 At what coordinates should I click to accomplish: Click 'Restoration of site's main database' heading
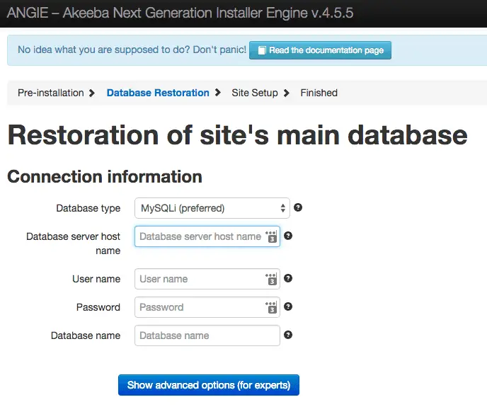[x=237, y=135]
